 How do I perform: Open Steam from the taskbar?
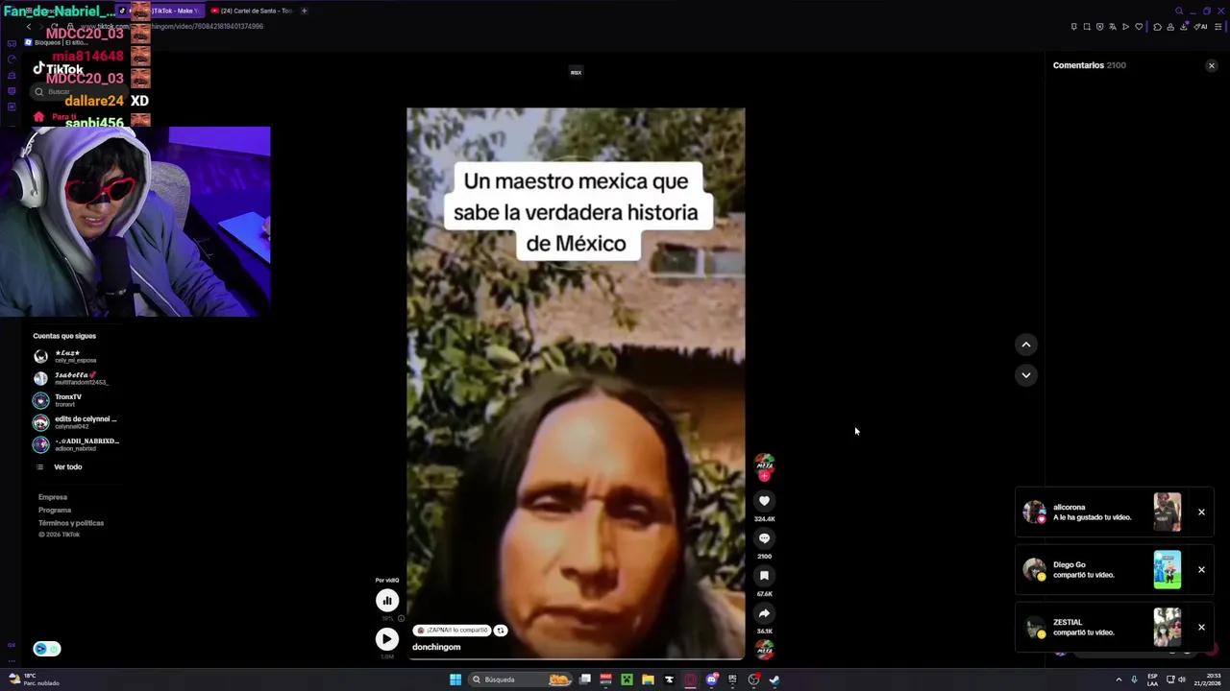(x=775, y=679)
